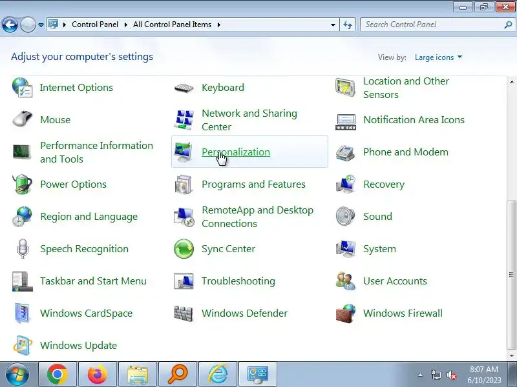Launch Internet Explorer from the taskbar
Viewport: 517px width, 387px height.
point(218,375)
